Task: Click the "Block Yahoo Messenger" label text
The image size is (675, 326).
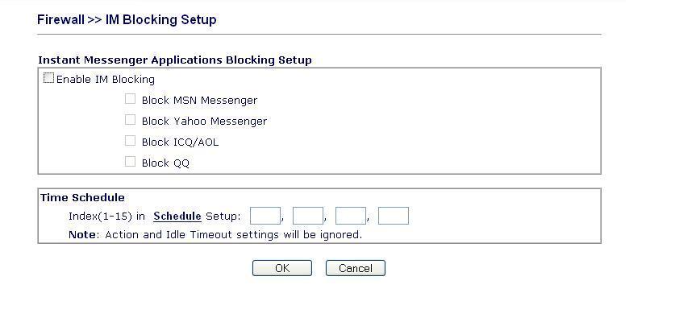Action: coord(204,121)
